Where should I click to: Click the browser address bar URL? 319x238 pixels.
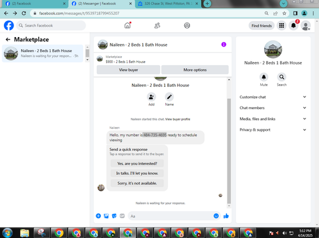79,13
